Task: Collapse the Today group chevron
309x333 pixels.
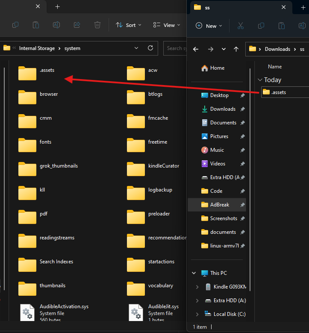Action: point(260,80)
